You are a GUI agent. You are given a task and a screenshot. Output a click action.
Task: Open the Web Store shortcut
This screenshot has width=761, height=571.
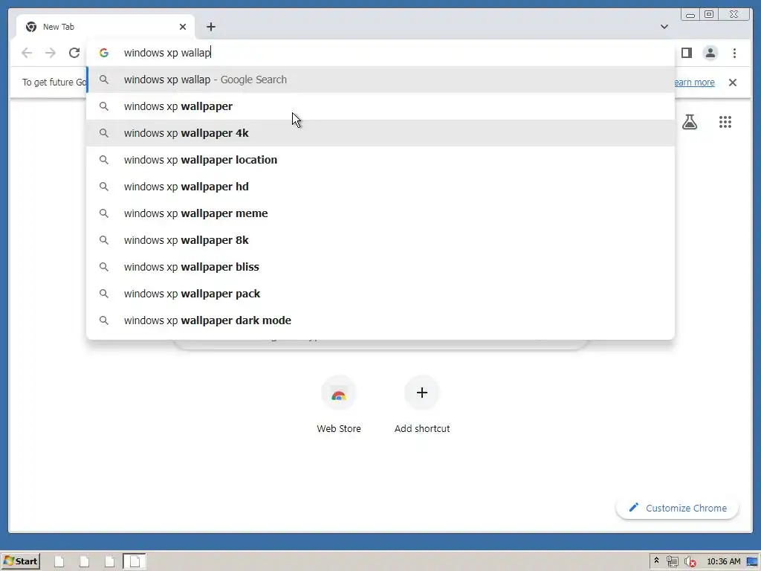coord(339,404)
